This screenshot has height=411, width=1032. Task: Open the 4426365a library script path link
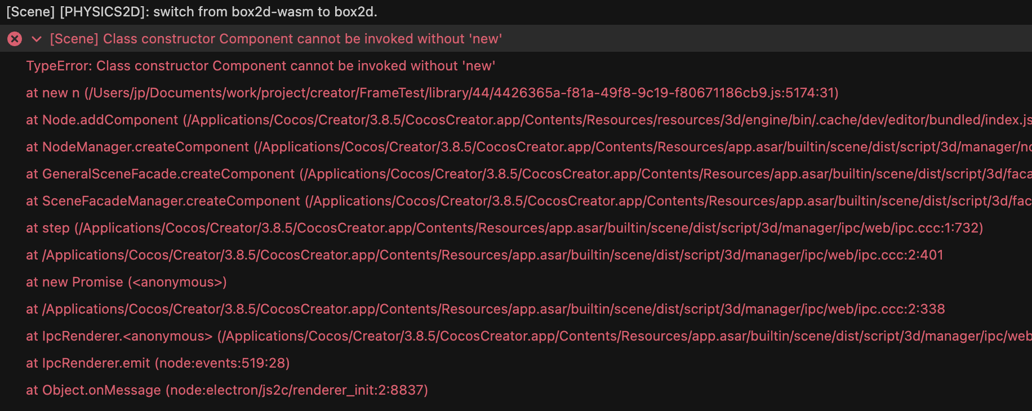pos(461,93)
